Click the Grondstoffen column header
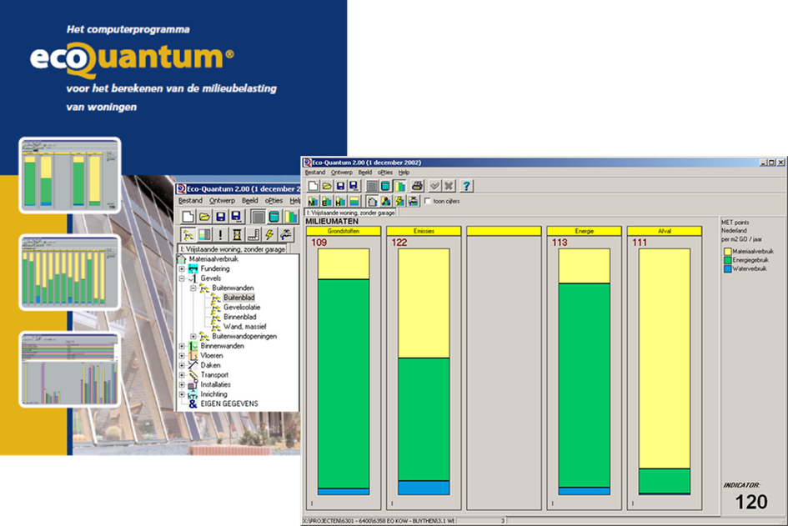This screenshot has height=526, width=788. click(344, 231)
